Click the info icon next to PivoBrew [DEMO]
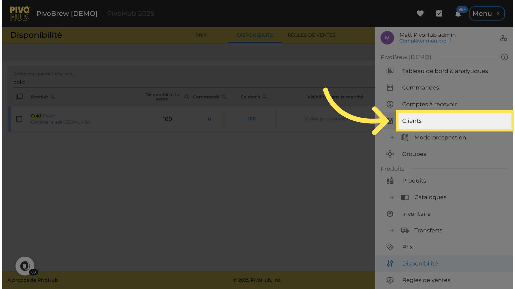Viewport: 515px width, 289px height. pyautogui.click(x=504, y=57)
